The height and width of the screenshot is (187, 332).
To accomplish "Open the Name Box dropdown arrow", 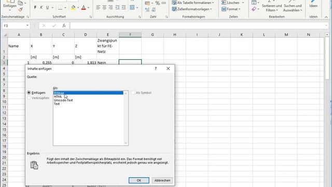I will coord(27,25).
